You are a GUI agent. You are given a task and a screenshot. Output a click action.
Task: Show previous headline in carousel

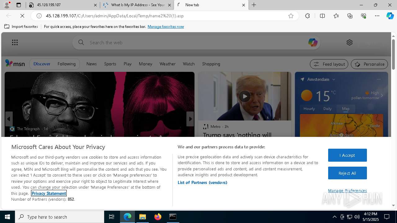(9, 119)
